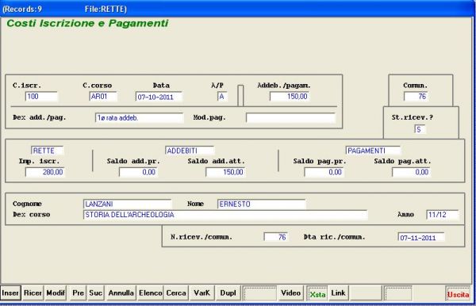This screenshot has height=306, width=476.
Task: Click the RETTE label field
Action: [x=48, y=151]
